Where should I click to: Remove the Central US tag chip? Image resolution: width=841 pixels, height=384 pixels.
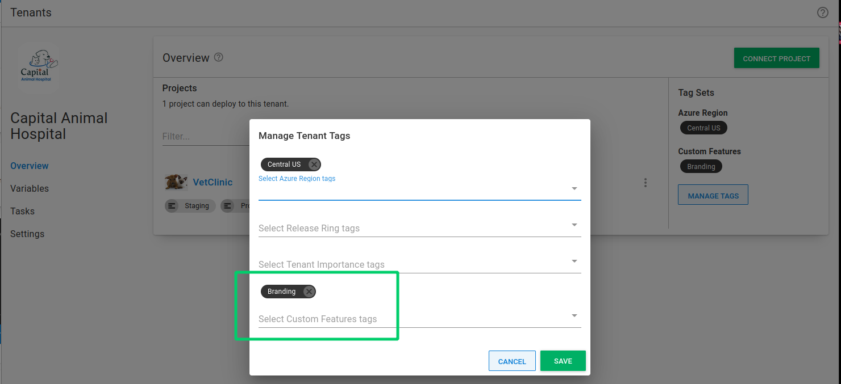click(314, 164)
